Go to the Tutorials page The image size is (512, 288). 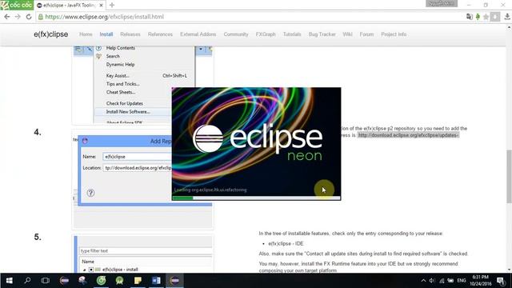pyautogui.click(x=292, y=34)
